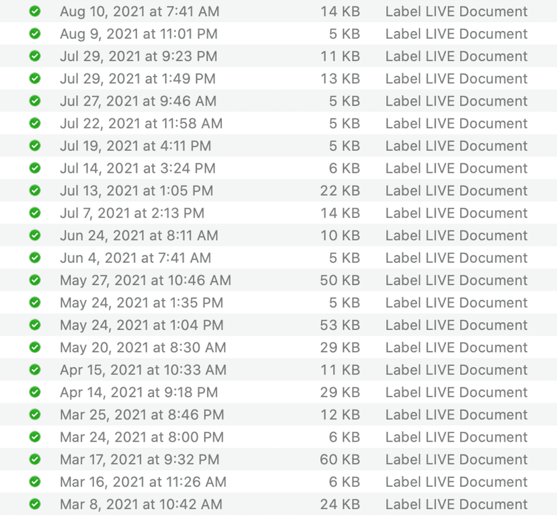
Task: Click the green checkmark beside Mar 17, 2021
Action: click(35, 459)
